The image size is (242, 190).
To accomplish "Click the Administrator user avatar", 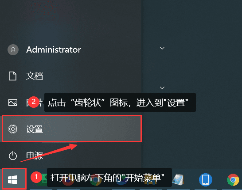I will click(x=13, y=49).
